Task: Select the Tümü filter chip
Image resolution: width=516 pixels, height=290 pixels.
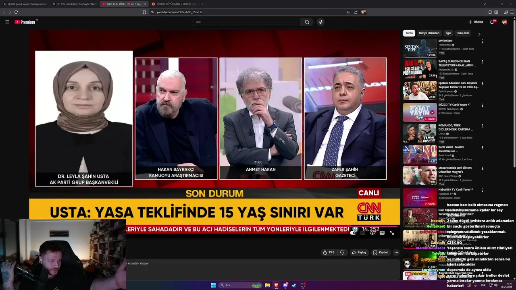Action: tap(409, 33)
